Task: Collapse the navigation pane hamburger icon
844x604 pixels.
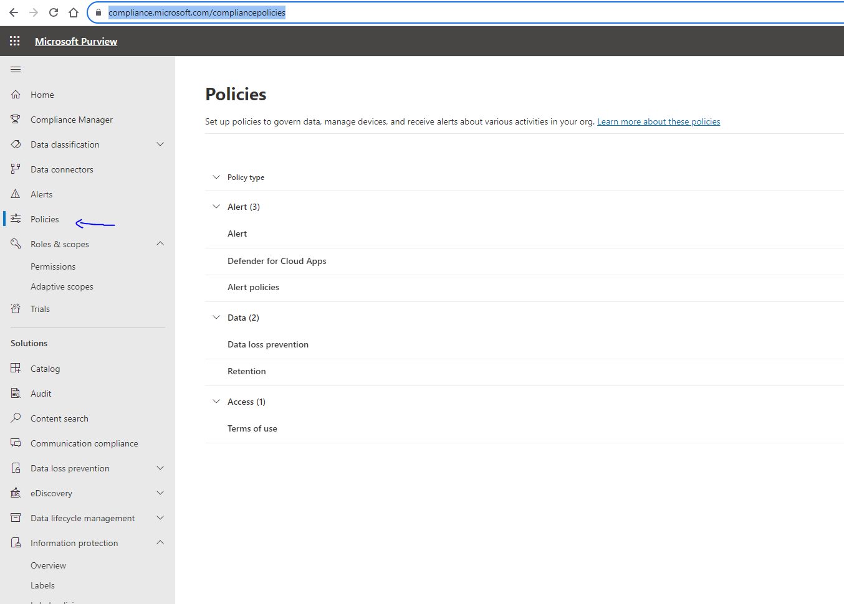Action: click(x=16, y=69)
